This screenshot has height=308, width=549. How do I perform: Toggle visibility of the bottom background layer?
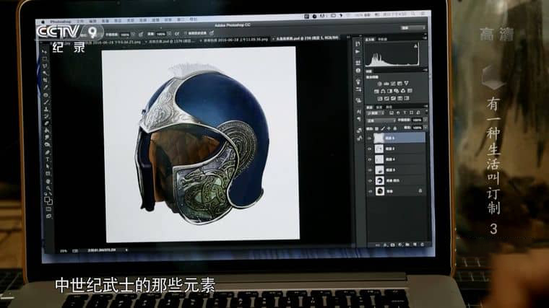370,190
